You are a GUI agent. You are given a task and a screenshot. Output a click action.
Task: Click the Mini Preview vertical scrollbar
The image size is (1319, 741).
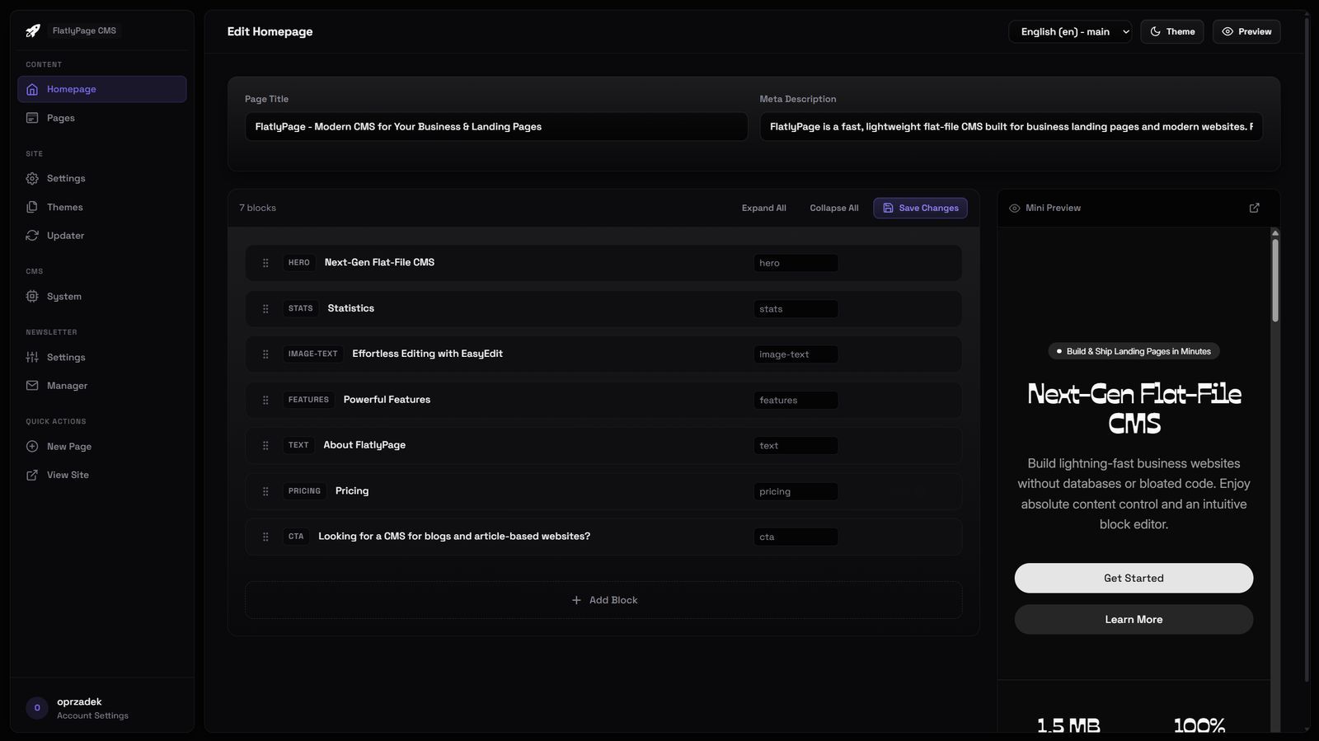1274,280
